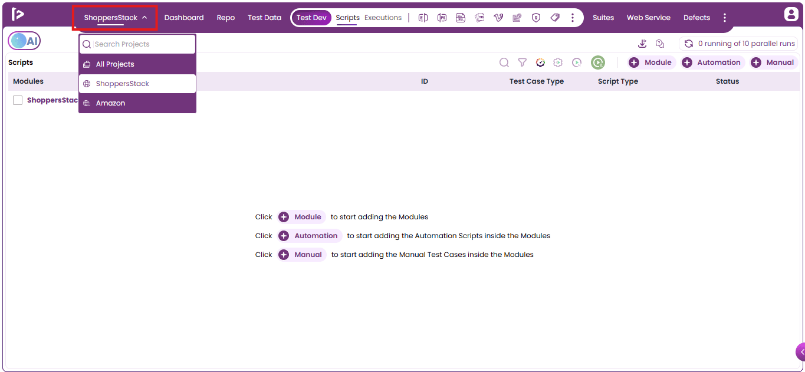Click the '0 running of 10 parallel runs' text
Screen dimensions: 805x372
(747, 44)
